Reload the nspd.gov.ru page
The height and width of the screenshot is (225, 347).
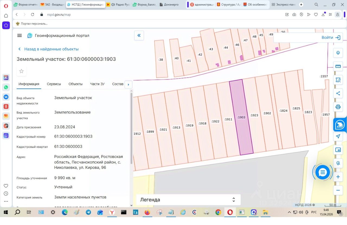click(33, 15)
